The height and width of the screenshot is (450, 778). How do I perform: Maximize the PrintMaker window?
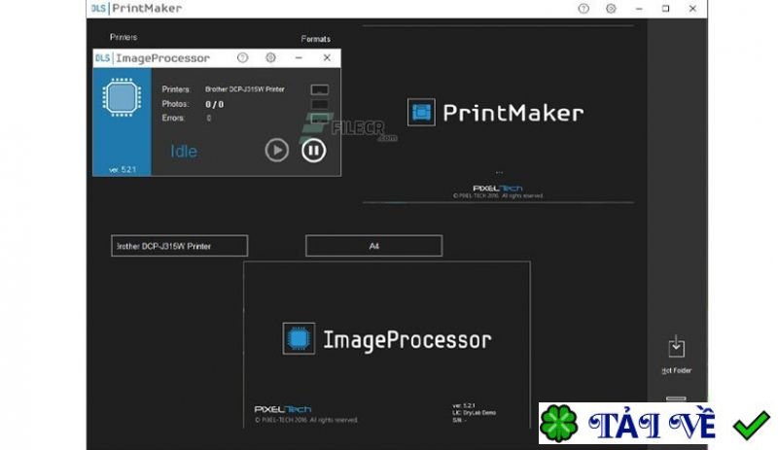click(x=665, y=9)
